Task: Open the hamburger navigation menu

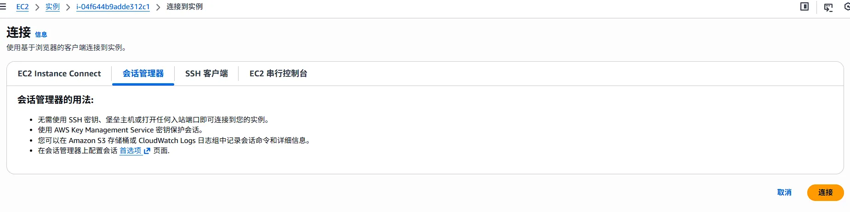Action: [3, 7]
